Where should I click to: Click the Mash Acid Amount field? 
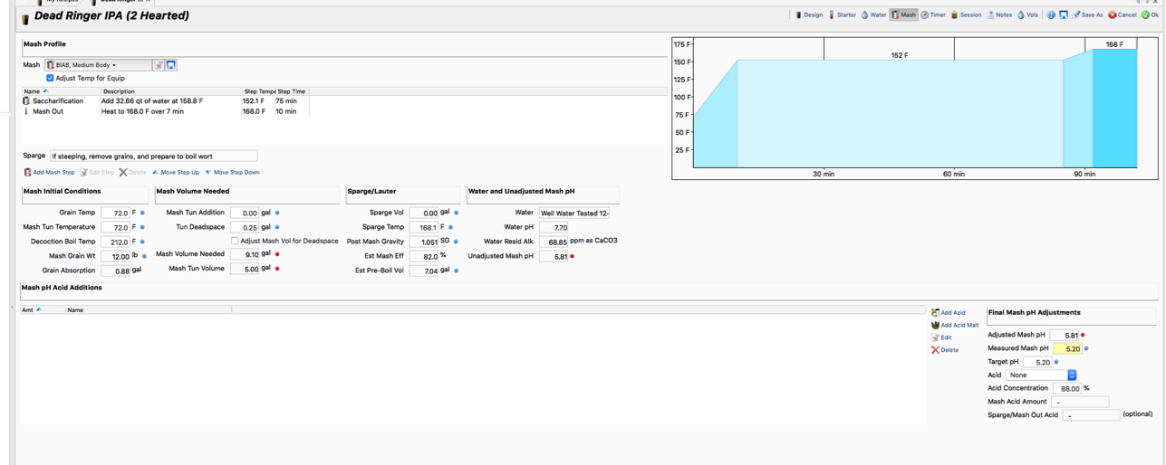[1080, 402]
